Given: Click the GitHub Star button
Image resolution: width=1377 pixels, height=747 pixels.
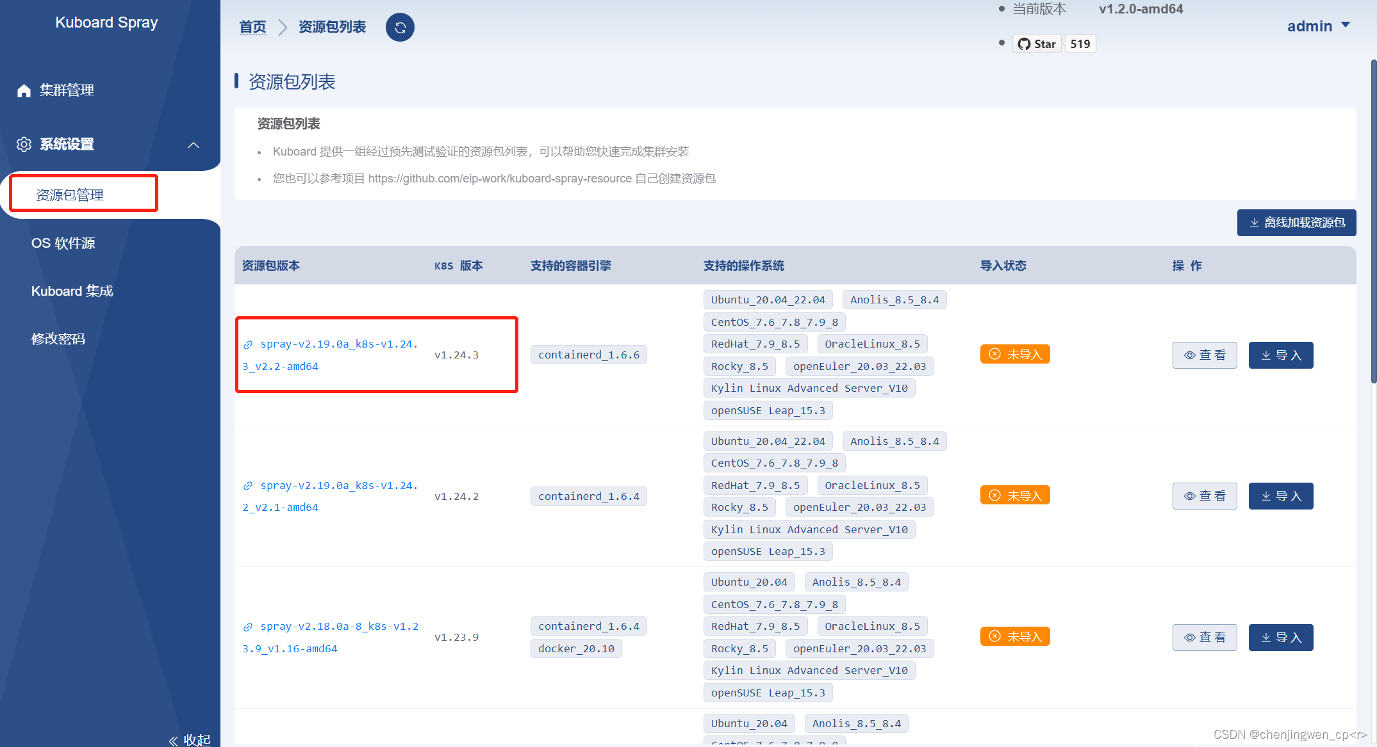Looking at the screenshot, I should click(1037, 44).
